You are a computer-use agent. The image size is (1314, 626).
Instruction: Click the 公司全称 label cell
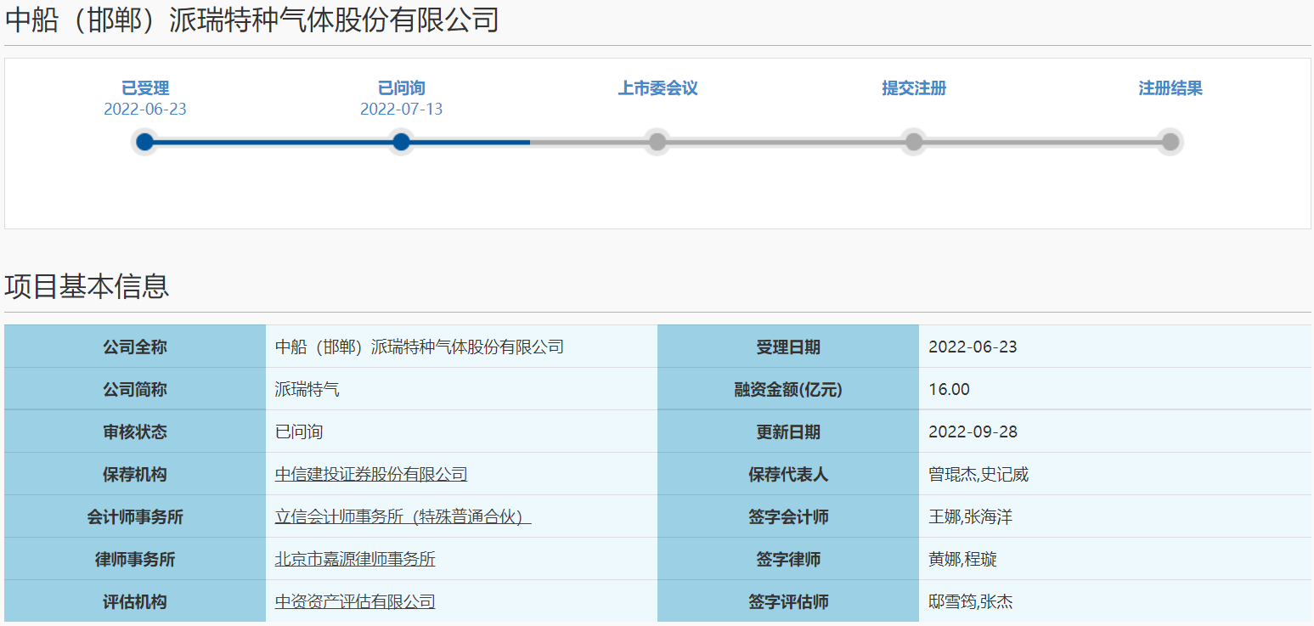coord(135,347)
